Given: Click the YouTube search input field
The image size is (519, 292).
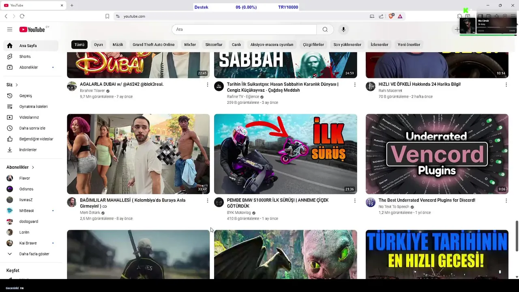Looking at the screenshot, I should point(244,29).
